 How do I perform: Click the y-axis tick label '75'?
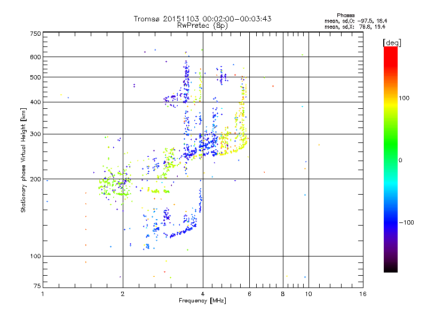tap(37, 286)
